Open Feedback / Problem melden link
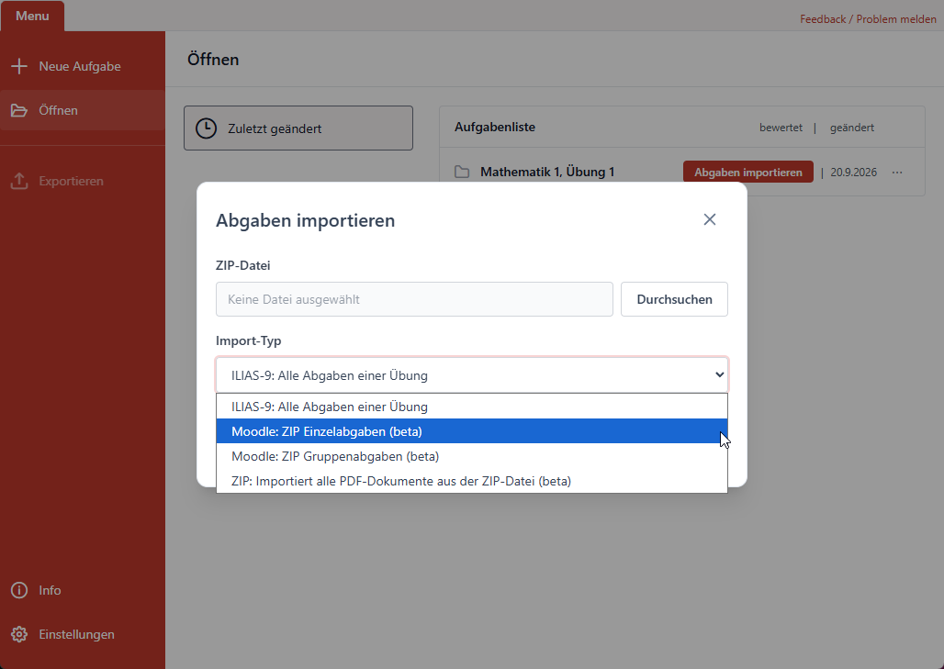944x669 pixels. [x=868, y=18]
